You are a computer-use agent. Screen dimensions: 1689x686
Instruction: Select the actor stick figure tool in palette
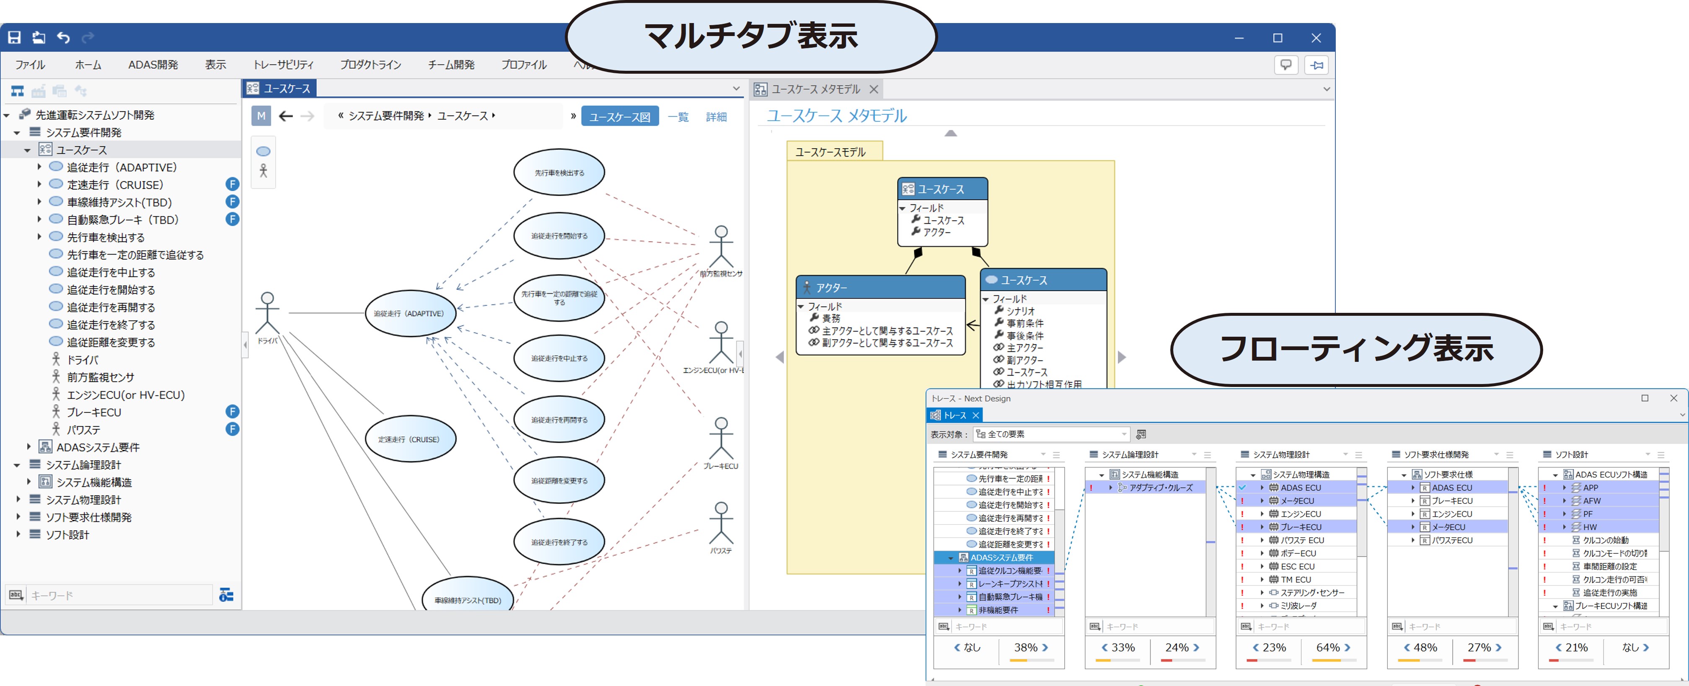(264, 171)
